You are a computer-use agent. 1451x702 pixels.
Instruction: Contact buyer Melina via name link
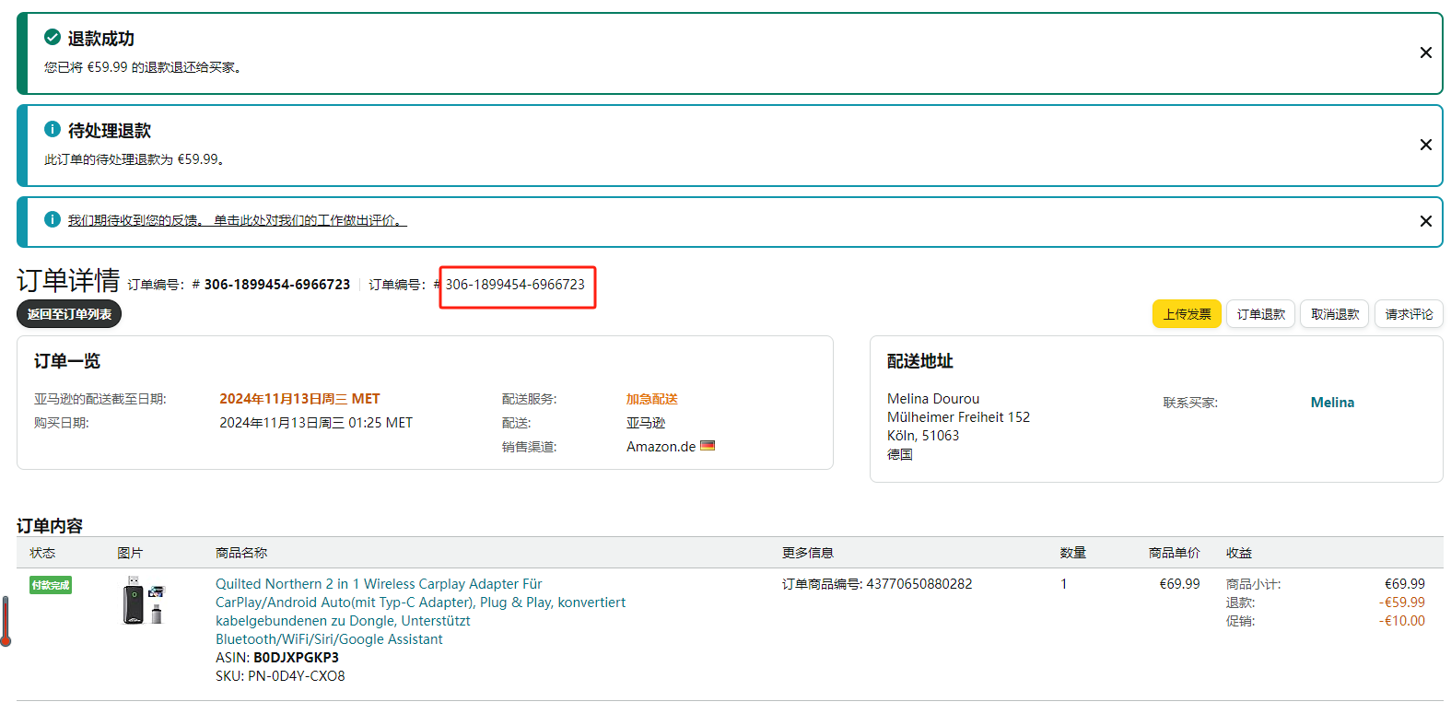point(1332,403)
